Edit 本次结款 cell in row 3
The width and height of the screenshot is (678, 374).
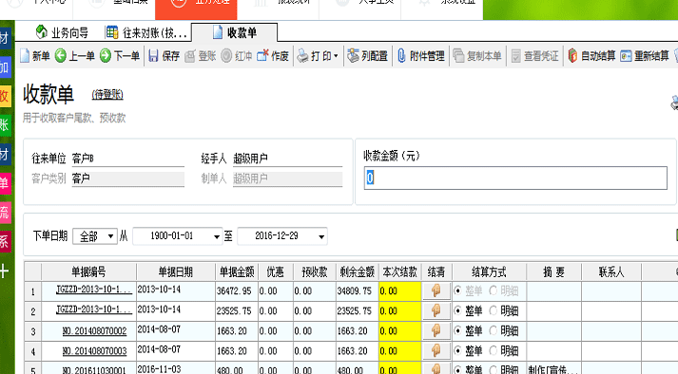[400, 331]
